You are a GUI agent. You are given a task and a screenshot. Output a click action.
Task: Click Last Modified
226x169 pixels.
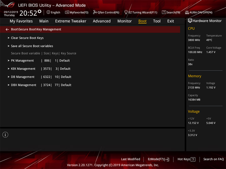(131, 159)
